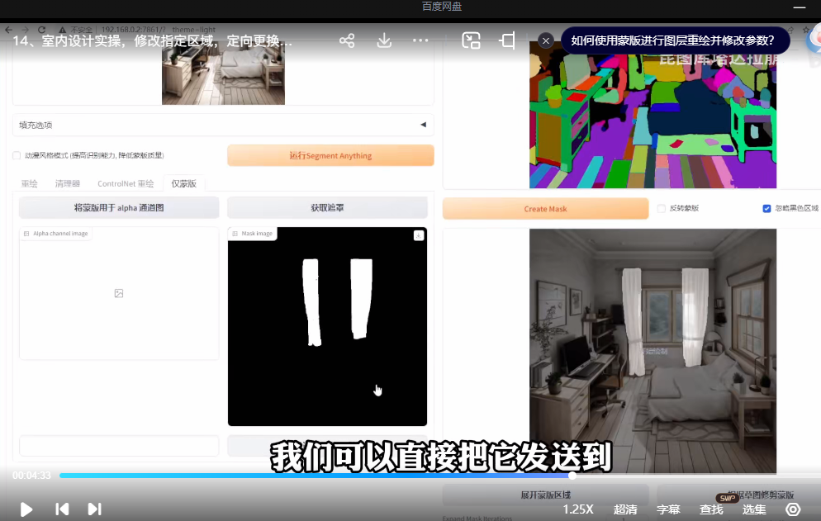Enable the 动漫风格模式 checkbox
The width and height of the screenshot is (821, 521).
coord(17,155)
